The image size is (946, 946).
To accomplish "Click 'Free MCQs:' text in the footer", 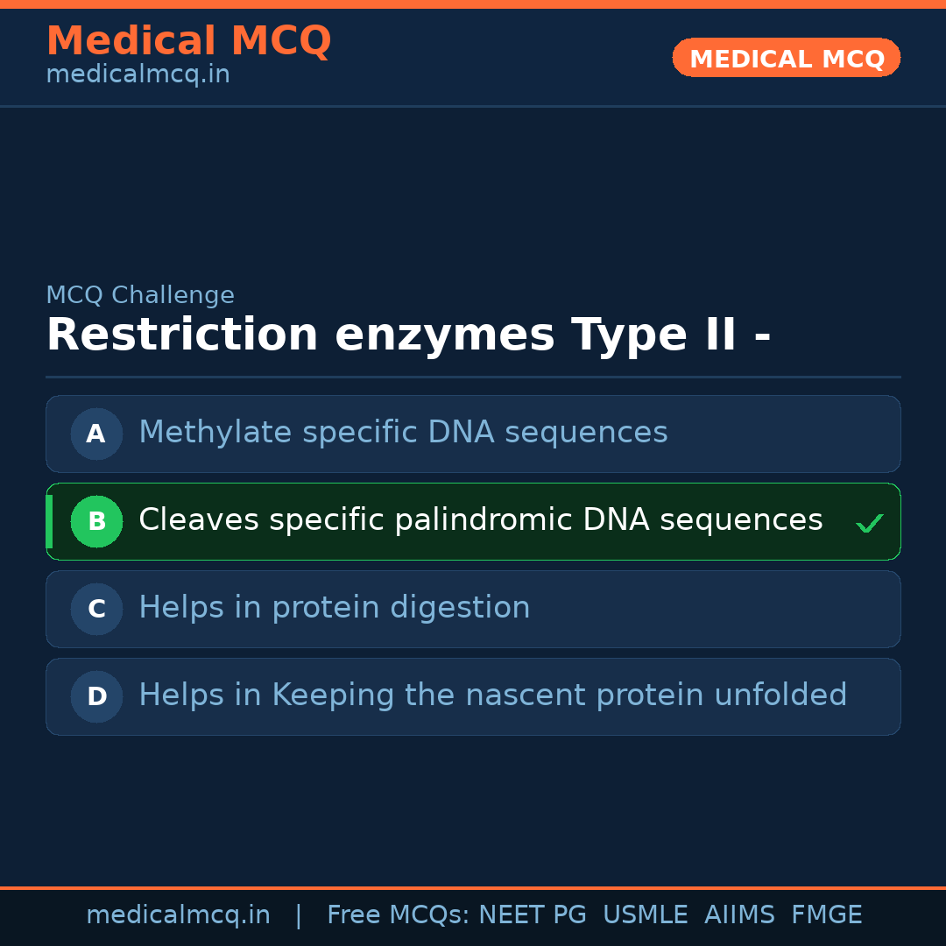I will click(398, 915).
